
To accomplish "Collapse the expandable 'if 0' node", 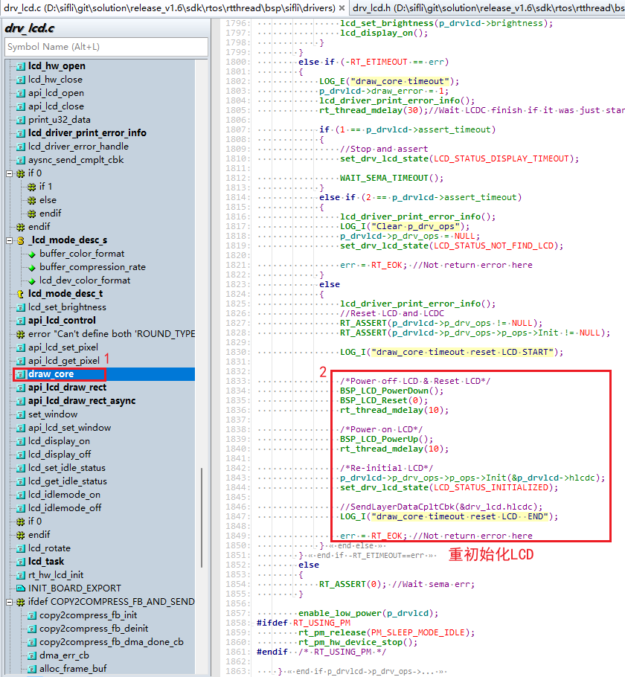I will 10,173.
